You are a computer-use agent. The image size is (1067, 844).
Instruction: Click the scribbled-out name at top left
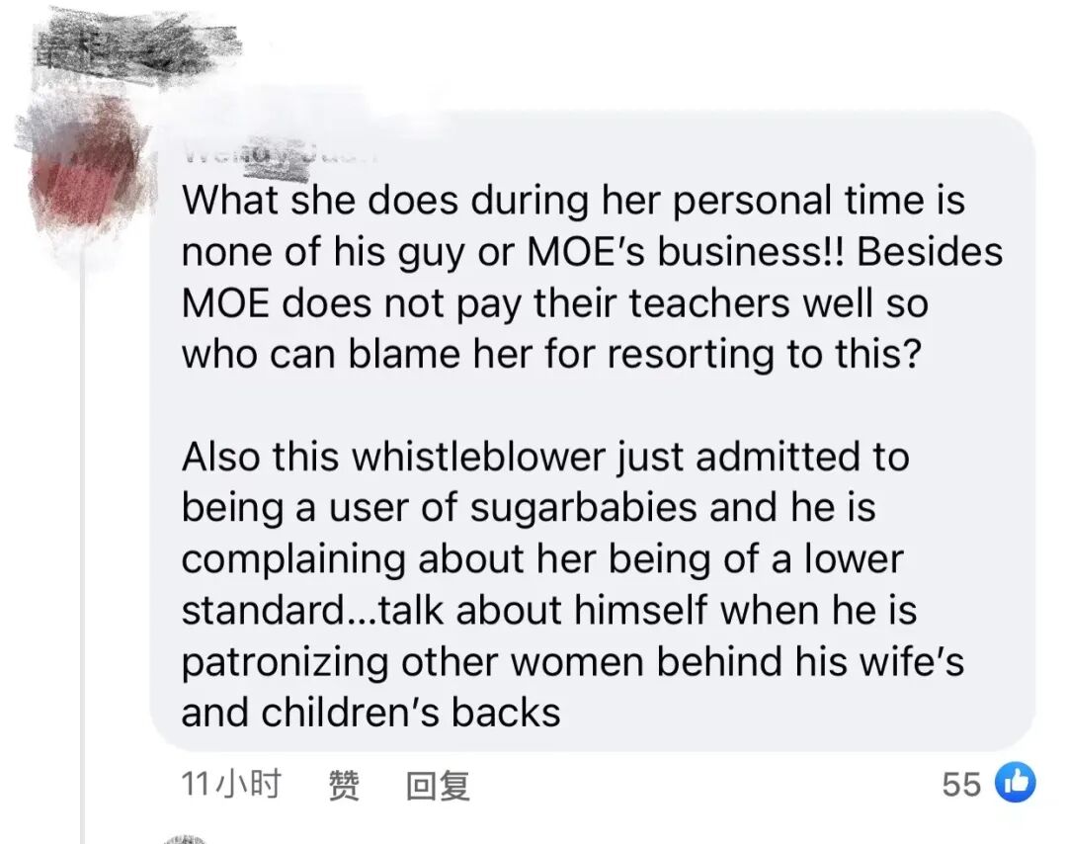(136, 44)
